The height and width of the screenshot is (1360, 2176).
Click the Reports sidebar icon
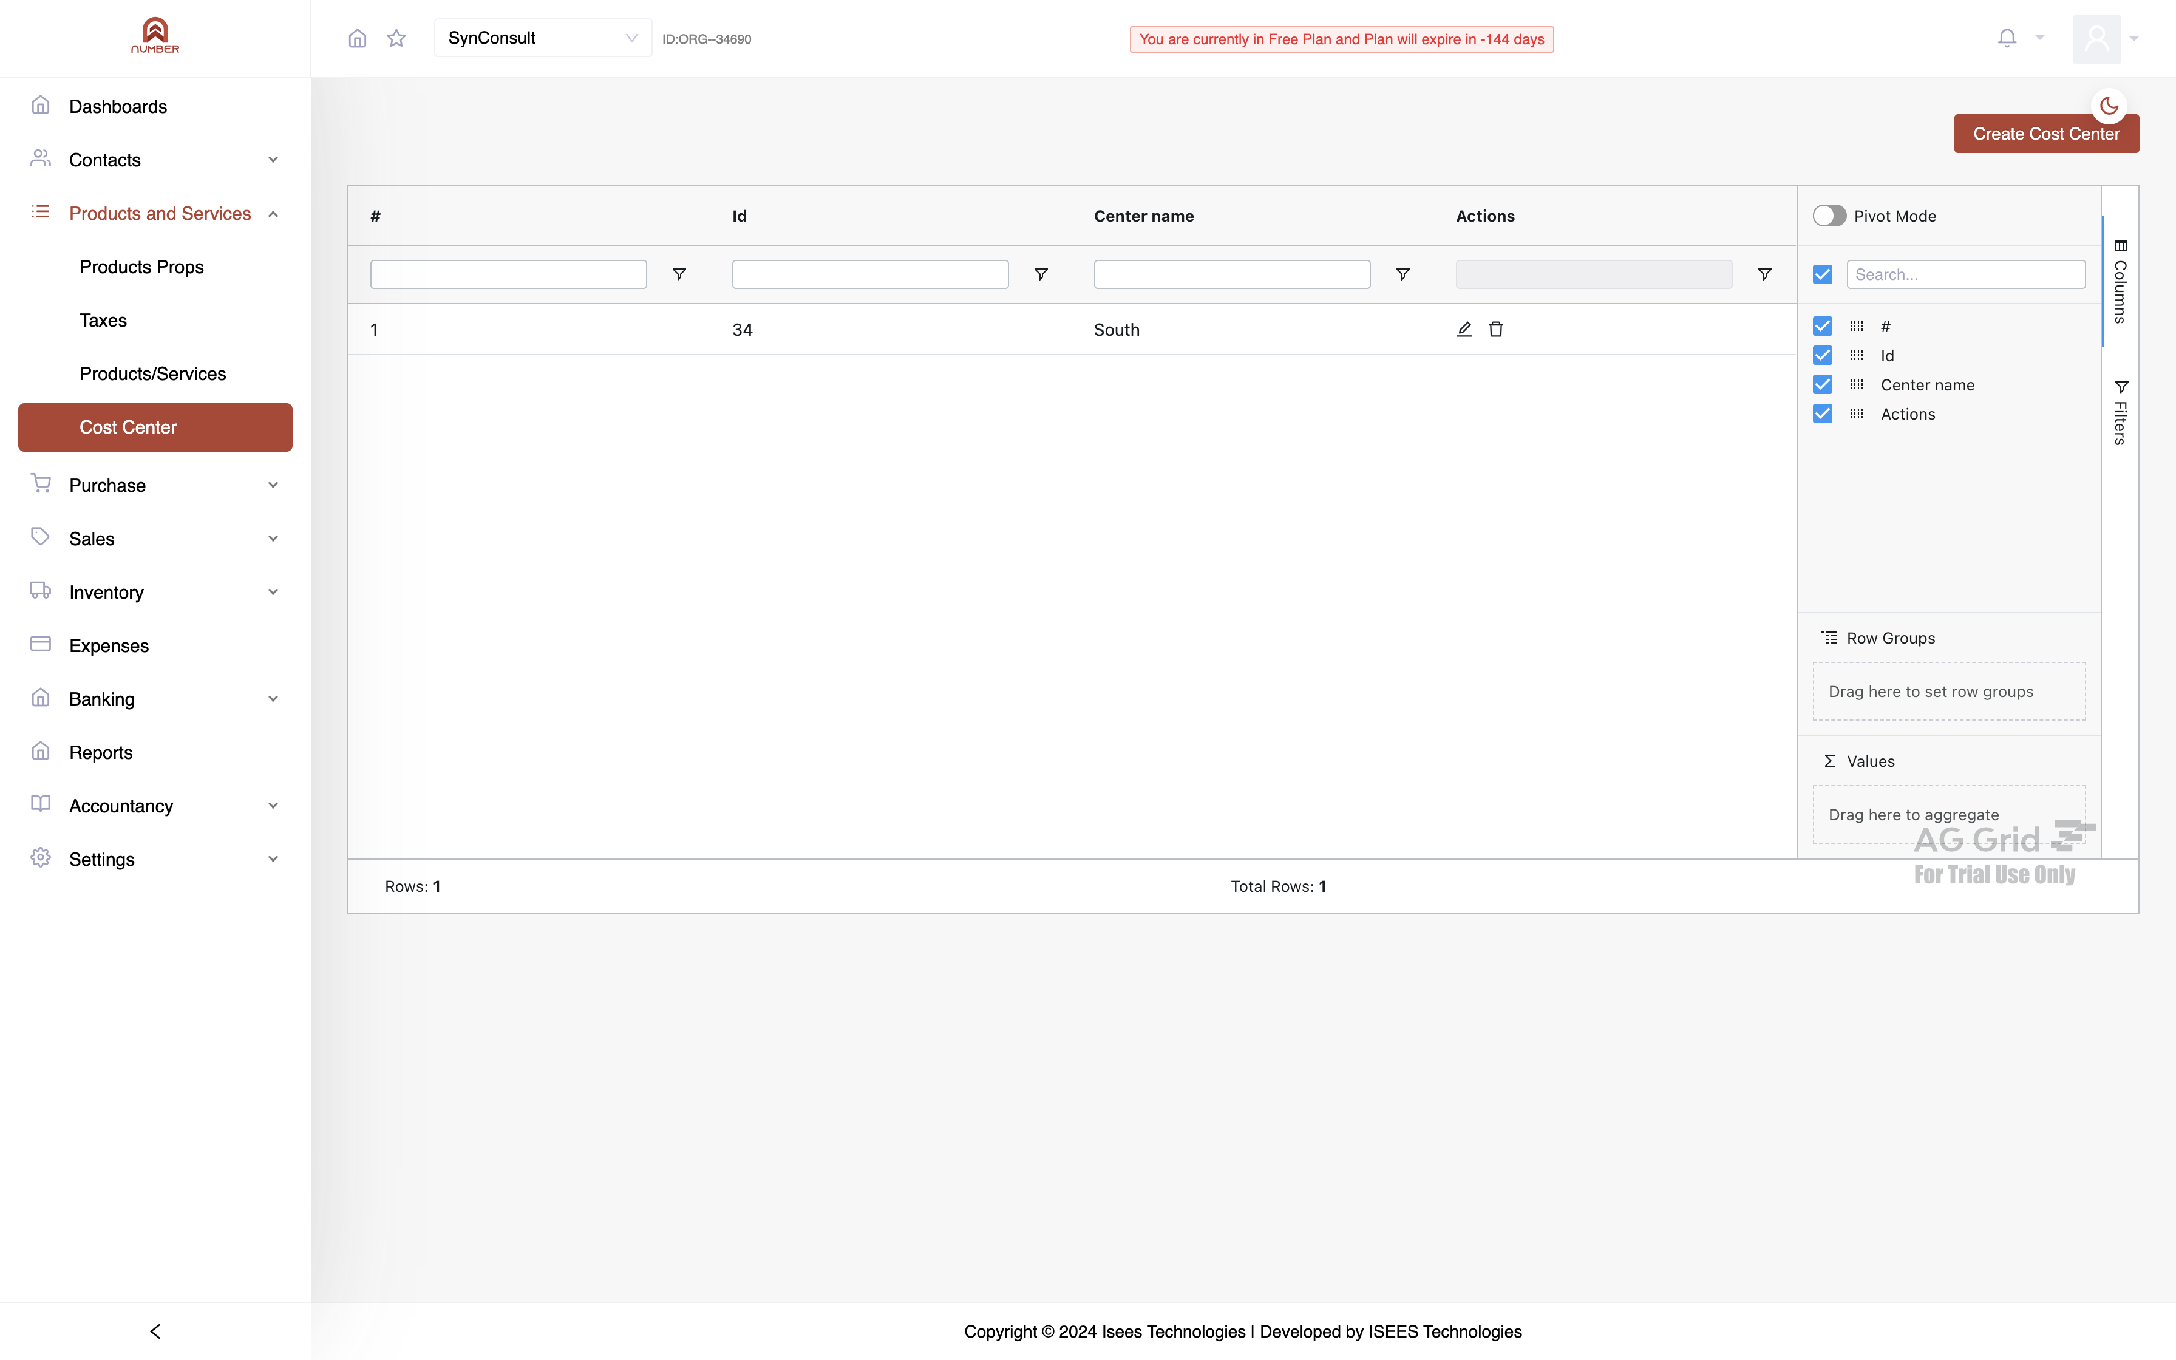41,751
